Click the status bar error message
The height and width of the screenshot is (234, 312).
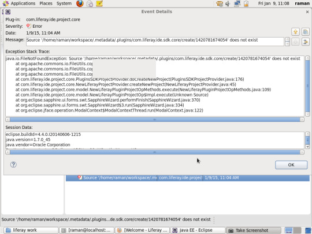click(x=106, y=220)
